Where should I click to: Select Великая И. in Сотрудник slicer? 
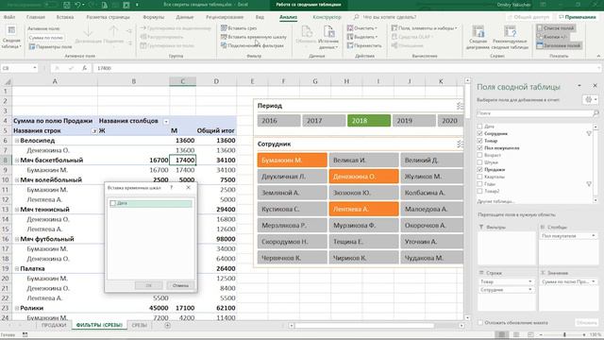[x=363, y=160]
